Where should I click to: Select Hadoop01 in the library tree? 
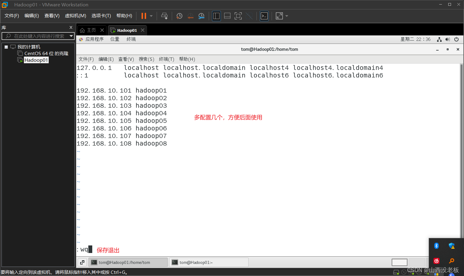coord(36,60)
